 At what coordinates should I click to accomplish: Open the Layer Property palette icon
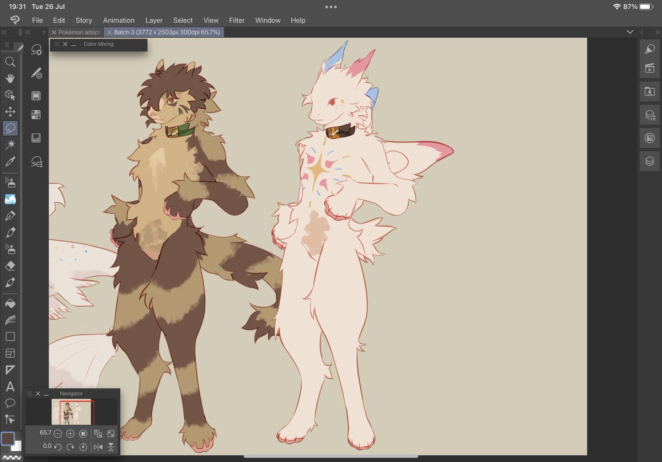(x=650, y=138)
